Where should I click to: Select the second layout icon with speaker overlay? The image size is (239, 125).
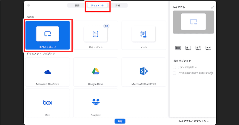[188, 48]
